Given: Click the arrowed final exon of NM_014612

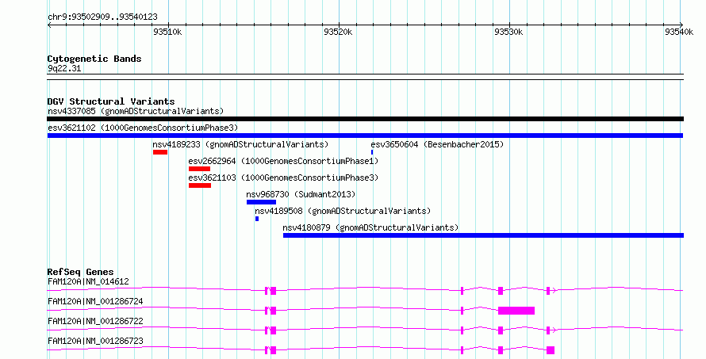Looking at the screenshot, I should [x=548, y=291].
